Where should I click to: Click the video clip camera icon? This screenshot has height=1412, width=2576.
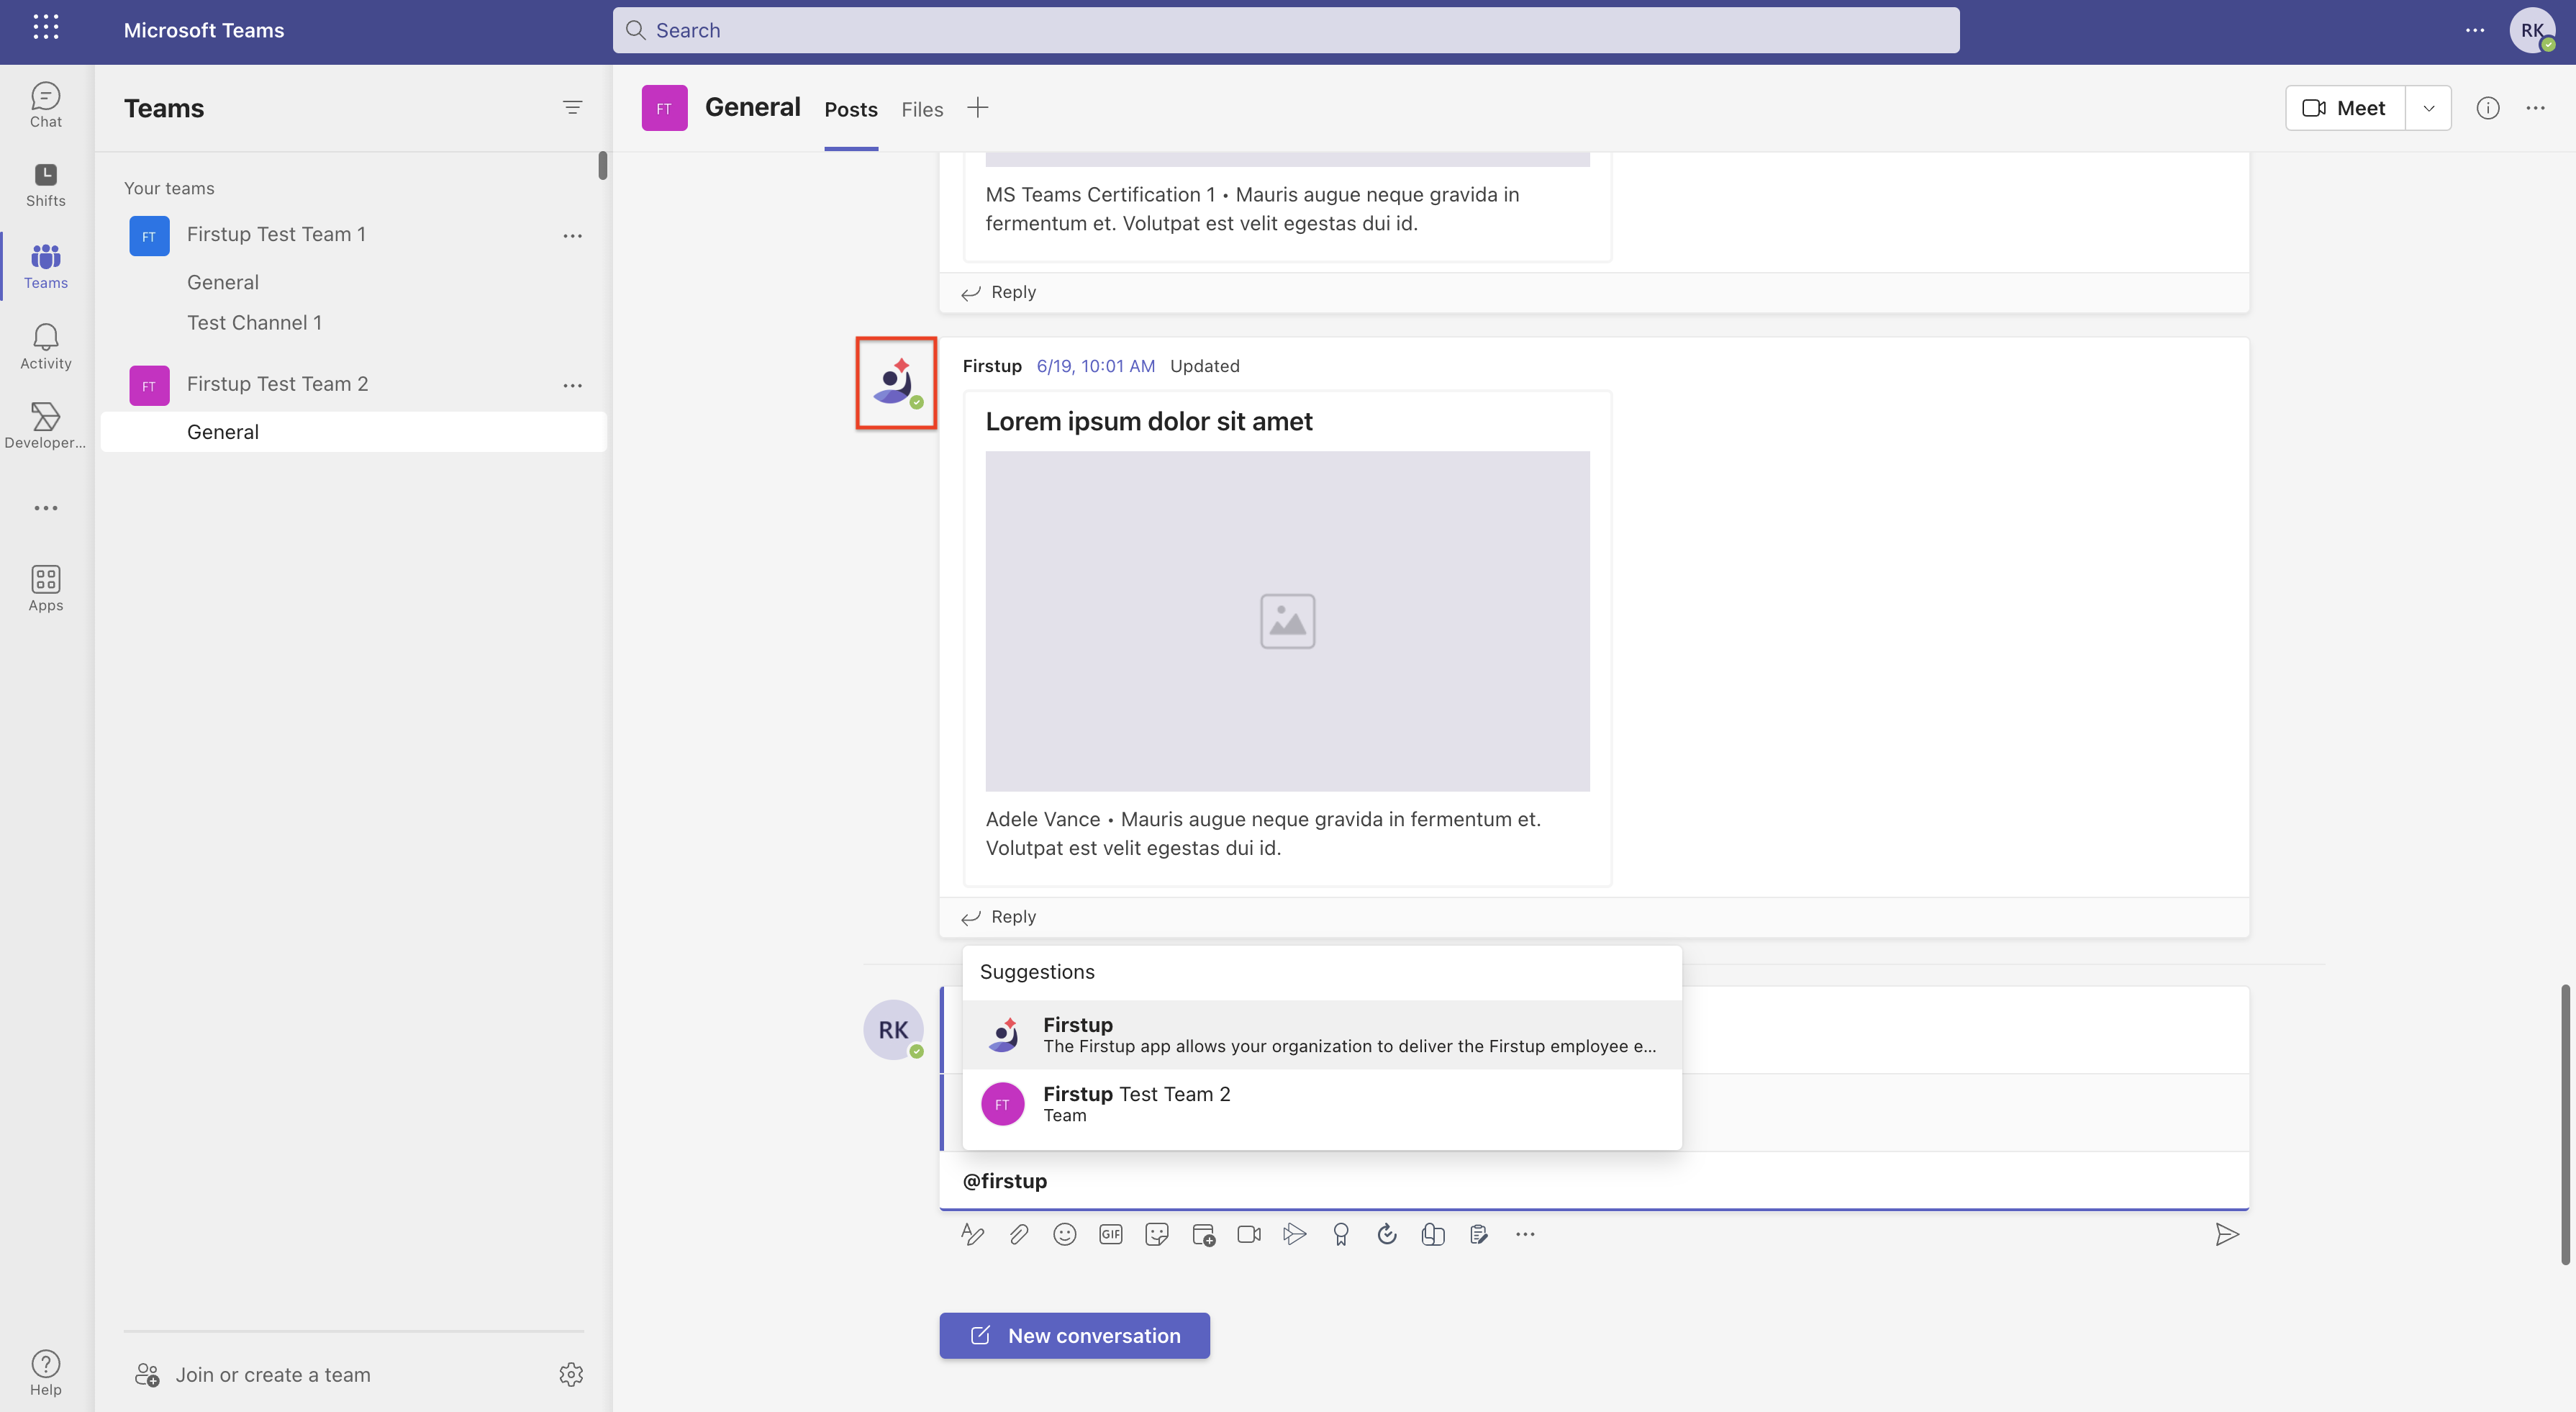point(1249,1234)
